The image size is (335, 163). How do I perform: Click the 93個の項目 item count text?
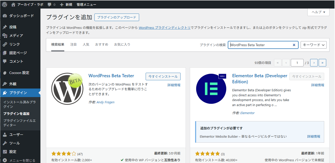[x=263, y=63]
